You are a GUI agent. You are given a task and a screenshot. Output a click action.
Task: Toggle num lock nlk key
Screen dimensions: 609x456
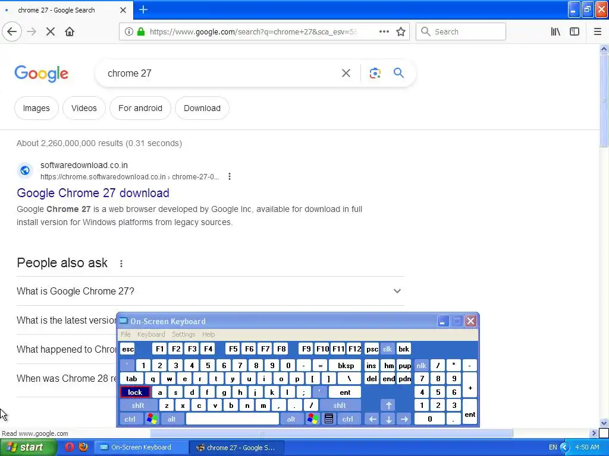pos(422,365)
